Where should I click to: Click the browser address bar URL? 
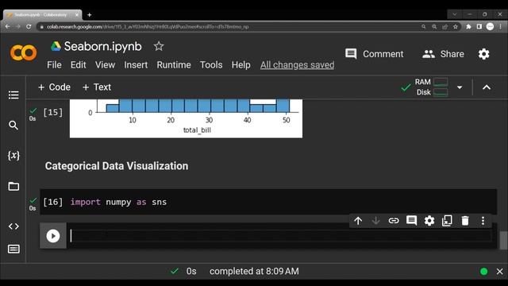click(148, 26)
